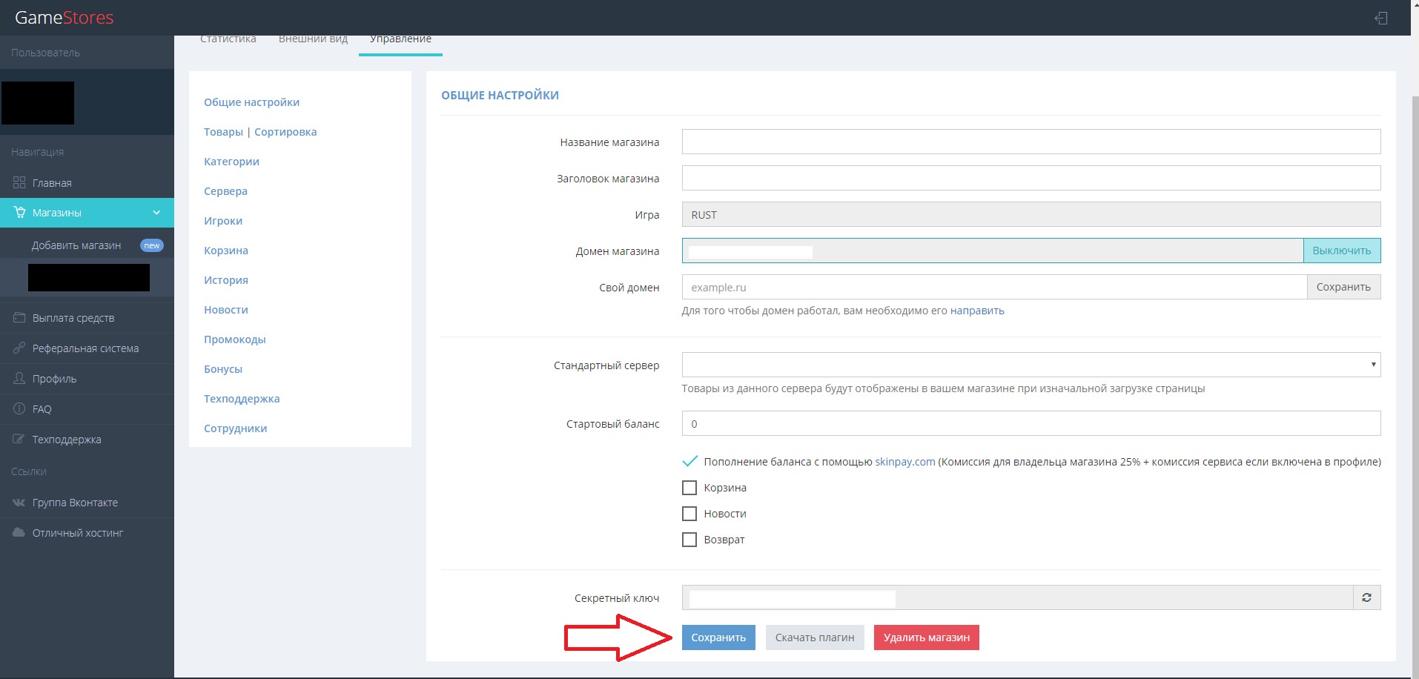1419x679 pixels.
Task: Open the skinpay.com link
Action: [x=905, y=461]
